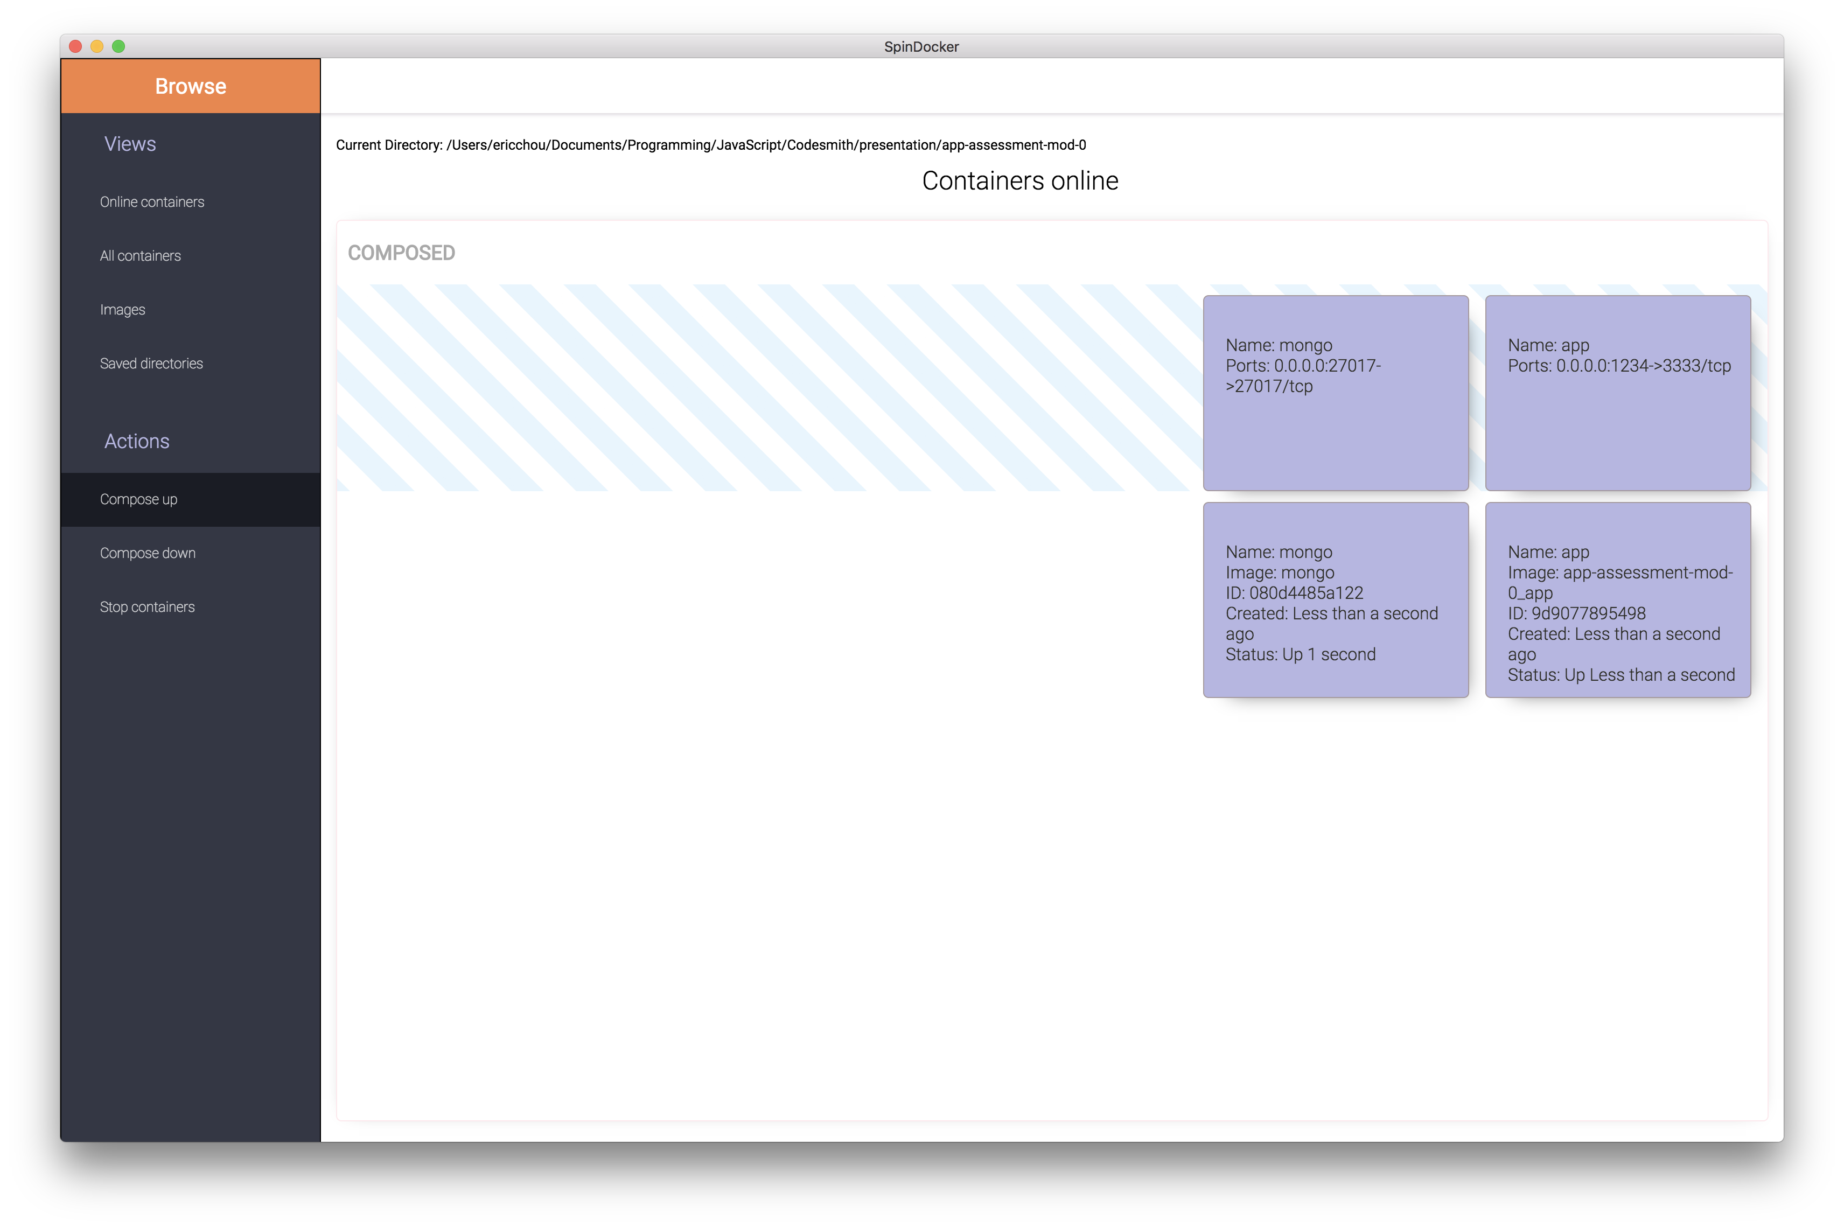Select the app card showing port 1234->3333
Viewport: 1844px width, 1228px height.
click(x=1618, y=393)
